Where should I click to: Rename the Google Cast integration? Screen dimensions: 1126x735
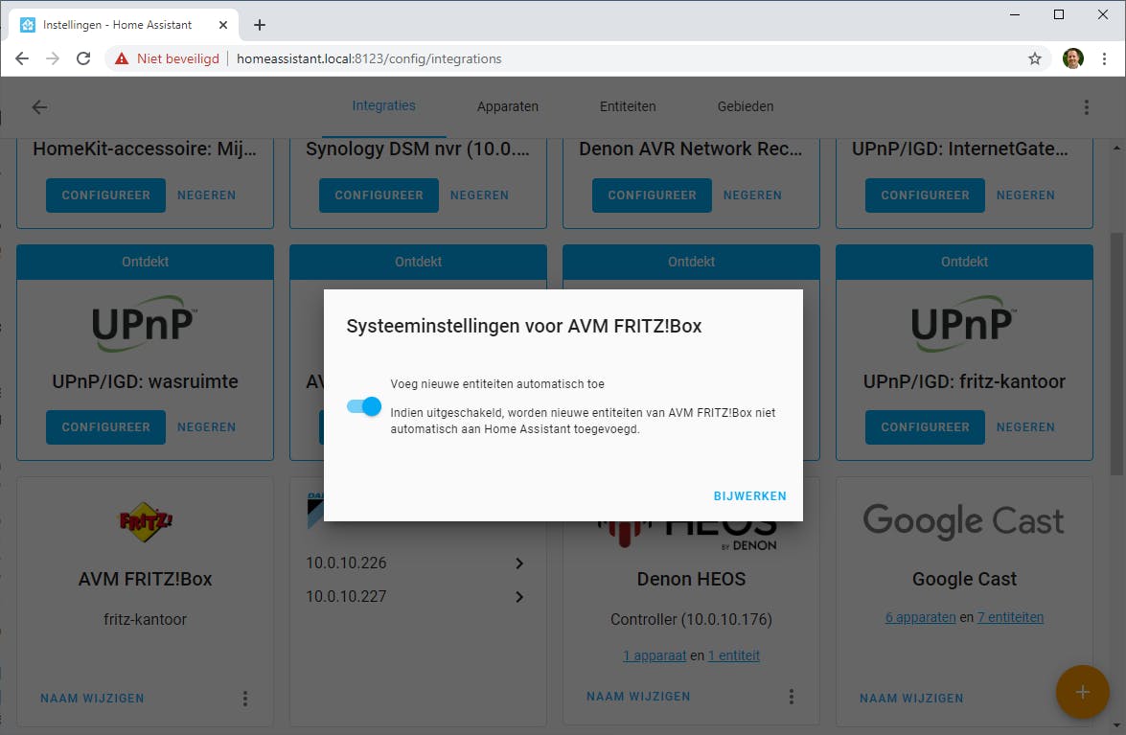[911, 699]
